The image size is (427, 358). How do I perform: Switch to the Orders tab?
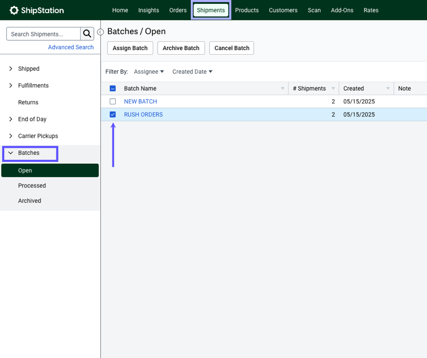click(x=178, y=10)
